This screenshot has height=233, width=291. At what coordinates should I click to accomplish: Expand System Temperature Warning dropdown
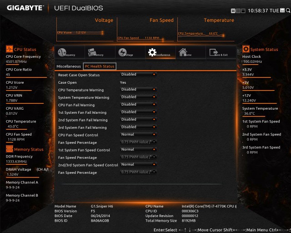(x=138, y=97)
